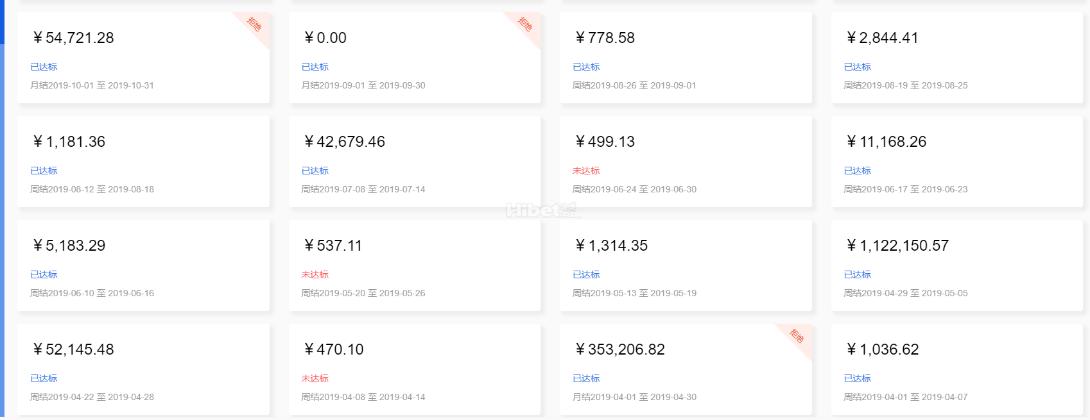Click the red 未达标 label under ¥499.13

click(x=586, y=171)
